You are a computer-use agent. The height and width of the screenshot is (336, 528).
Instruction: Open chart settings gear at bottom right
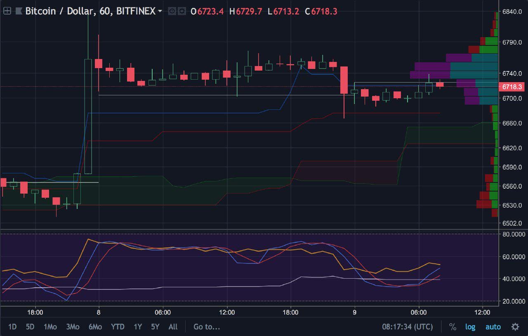pos(515,327)
